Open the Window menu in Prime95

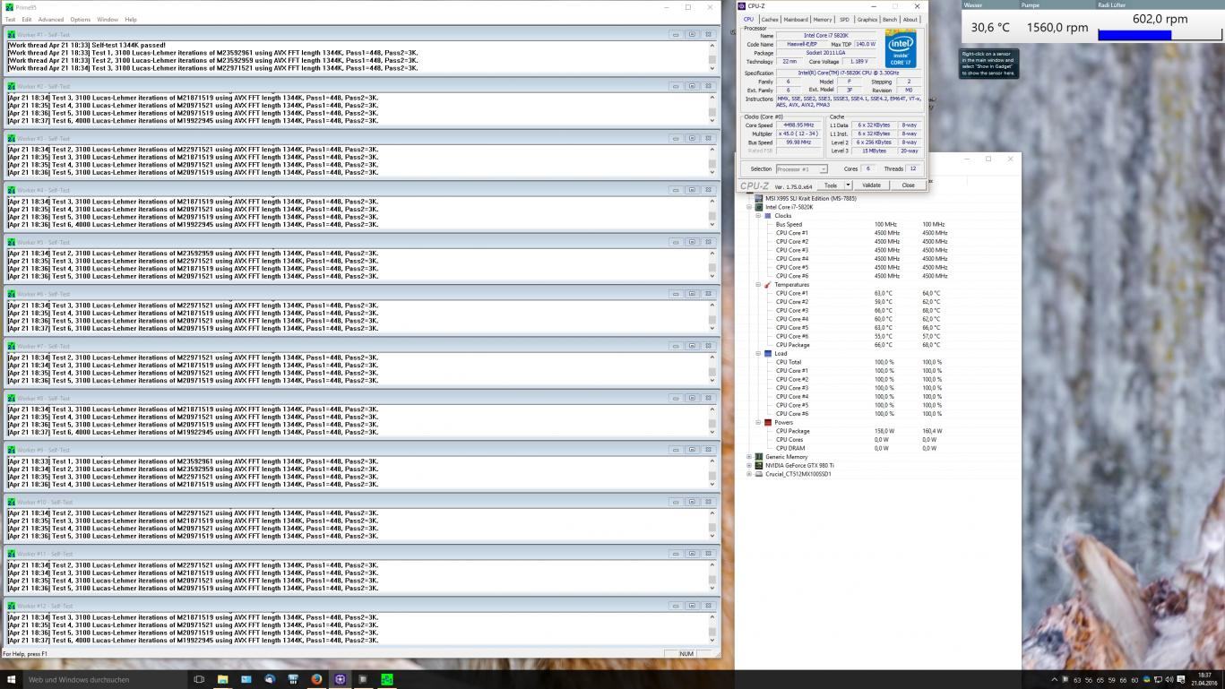108,19
